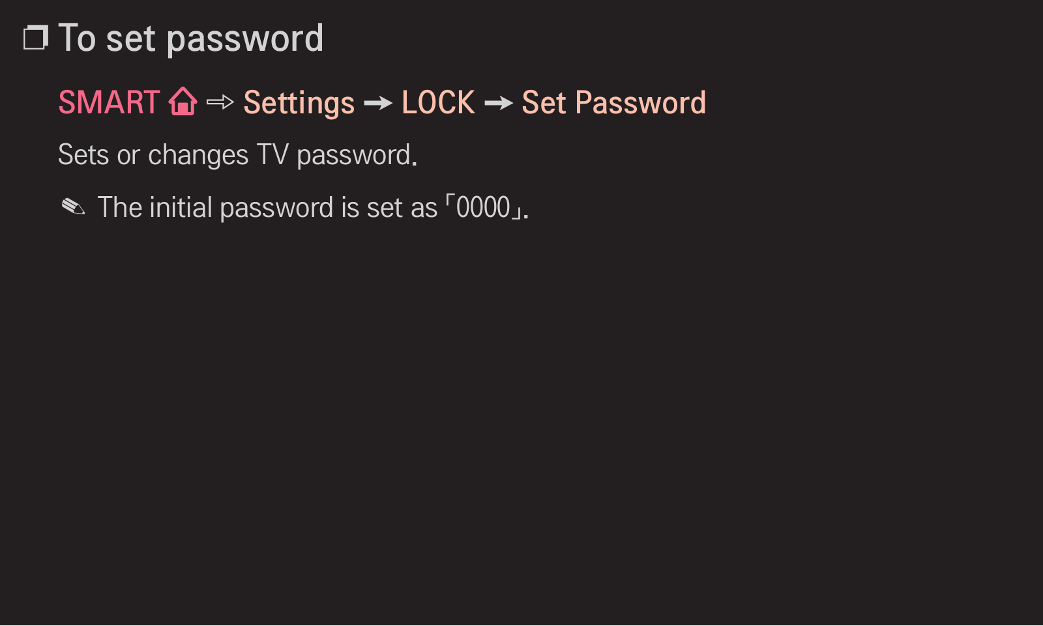Image resolution: width=1043 pixels, height=626 pixels.
Task: Click the pencil note icon
Action: [x=73, y=207]
